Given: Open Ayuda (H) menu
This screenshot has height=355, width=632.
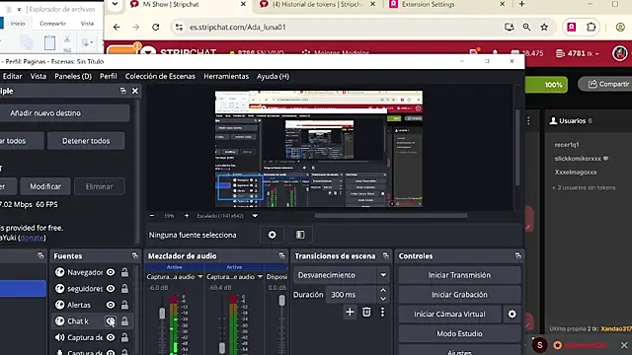Looking at the screenshot, I should click(x=273, y=77).
